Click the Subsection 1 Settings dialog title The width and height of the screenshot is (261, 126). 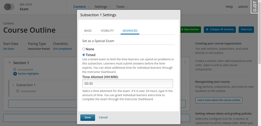(x=98, y=15)
